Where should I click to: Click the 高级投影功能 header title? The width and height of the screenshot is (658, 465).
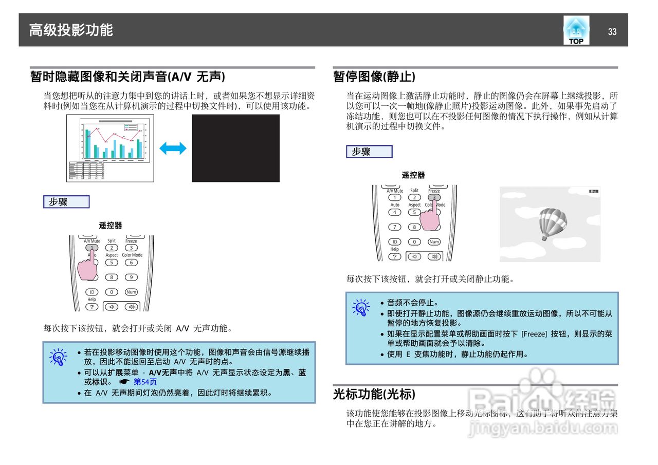click(71, 30)
